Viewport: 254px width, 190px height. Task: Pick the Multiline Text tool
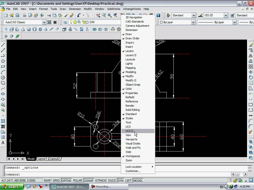[3, 143]
